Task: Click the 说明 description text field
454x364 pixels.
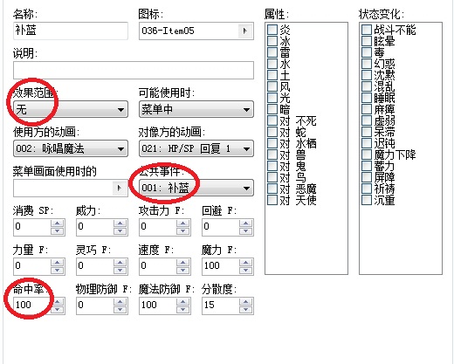Action: pyautogui.click(x=134, y=70)
